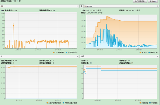Switch to the Metaspace tab
This screenshot has height=105, width=160.
point(88,6)
